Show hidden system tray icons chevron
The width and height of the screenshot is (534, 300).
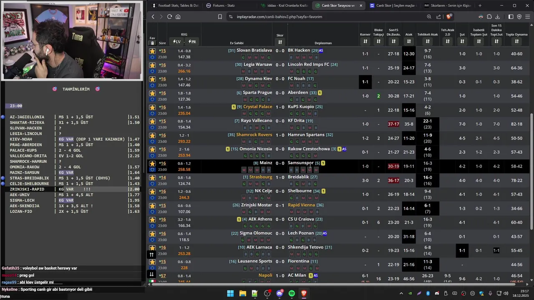(x=401, y=293)
